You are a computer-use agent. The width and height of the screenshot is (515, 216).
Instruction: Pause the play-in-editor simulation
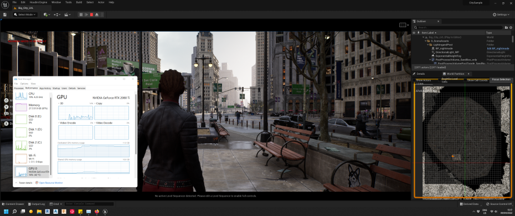coord(81,14)
